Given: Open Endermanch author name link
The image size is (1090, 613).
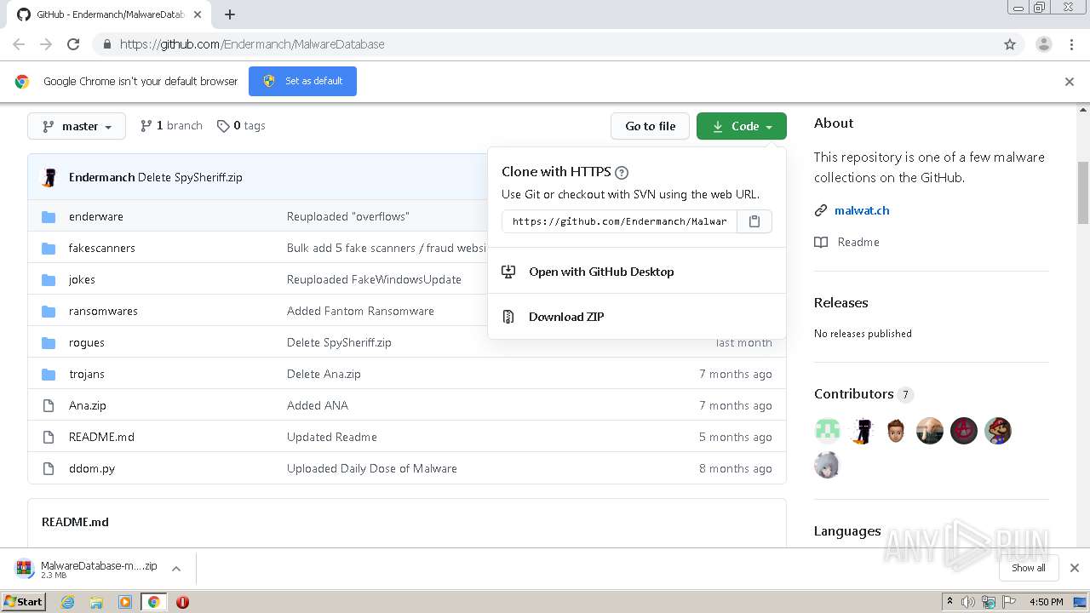Looking at the screenshot, I should point(101,177).
